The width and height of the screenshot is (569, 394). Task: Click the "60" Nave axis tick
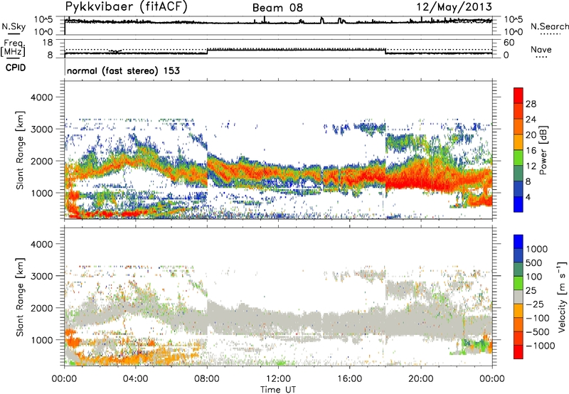pyautogui.click(x=509, y=43)
